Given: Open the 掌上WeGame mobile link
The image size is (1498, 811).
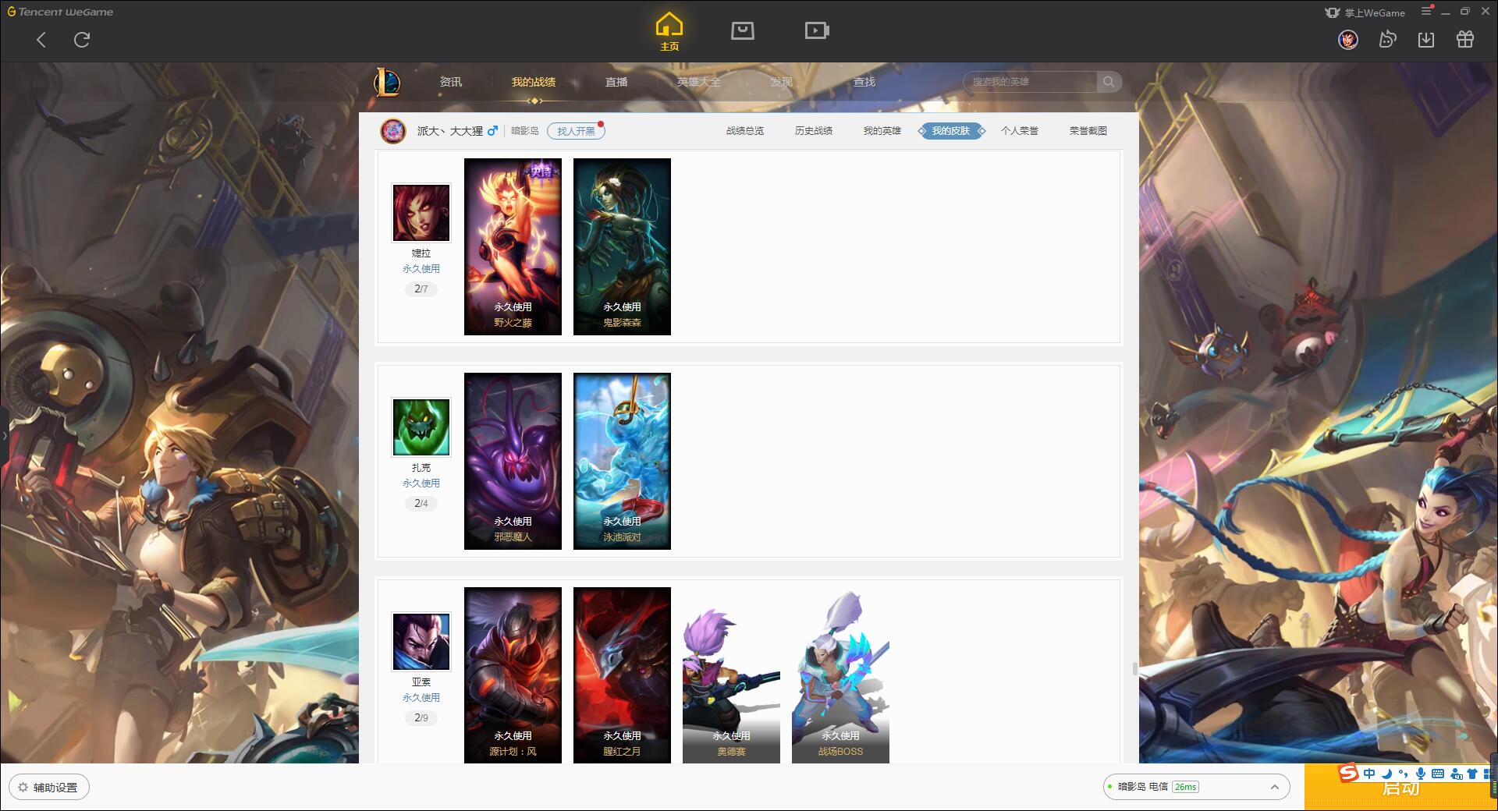Looking at the screenshot, I should [x=1365, y=12].
